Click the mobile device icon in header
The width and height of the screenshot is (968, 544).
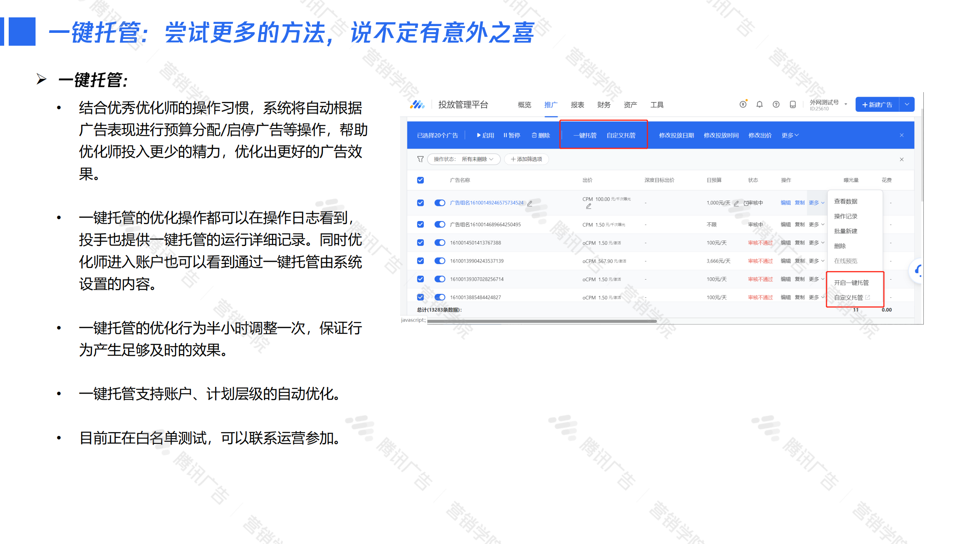pos(793,104)
